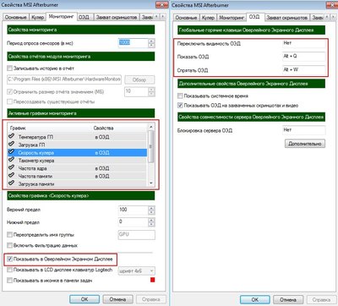Switch to the Кулер tab in left window
Viewport: 338px width, 306px height.
(x=37, y=17)
